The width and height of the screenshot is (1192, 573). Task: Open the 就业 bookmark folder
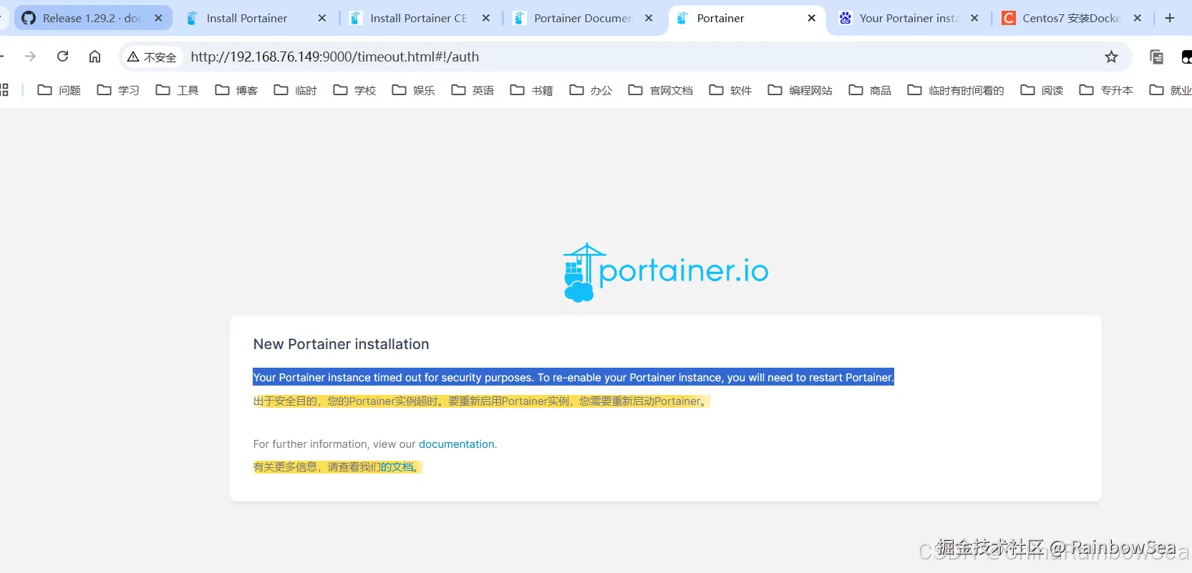click(1171, 90)
